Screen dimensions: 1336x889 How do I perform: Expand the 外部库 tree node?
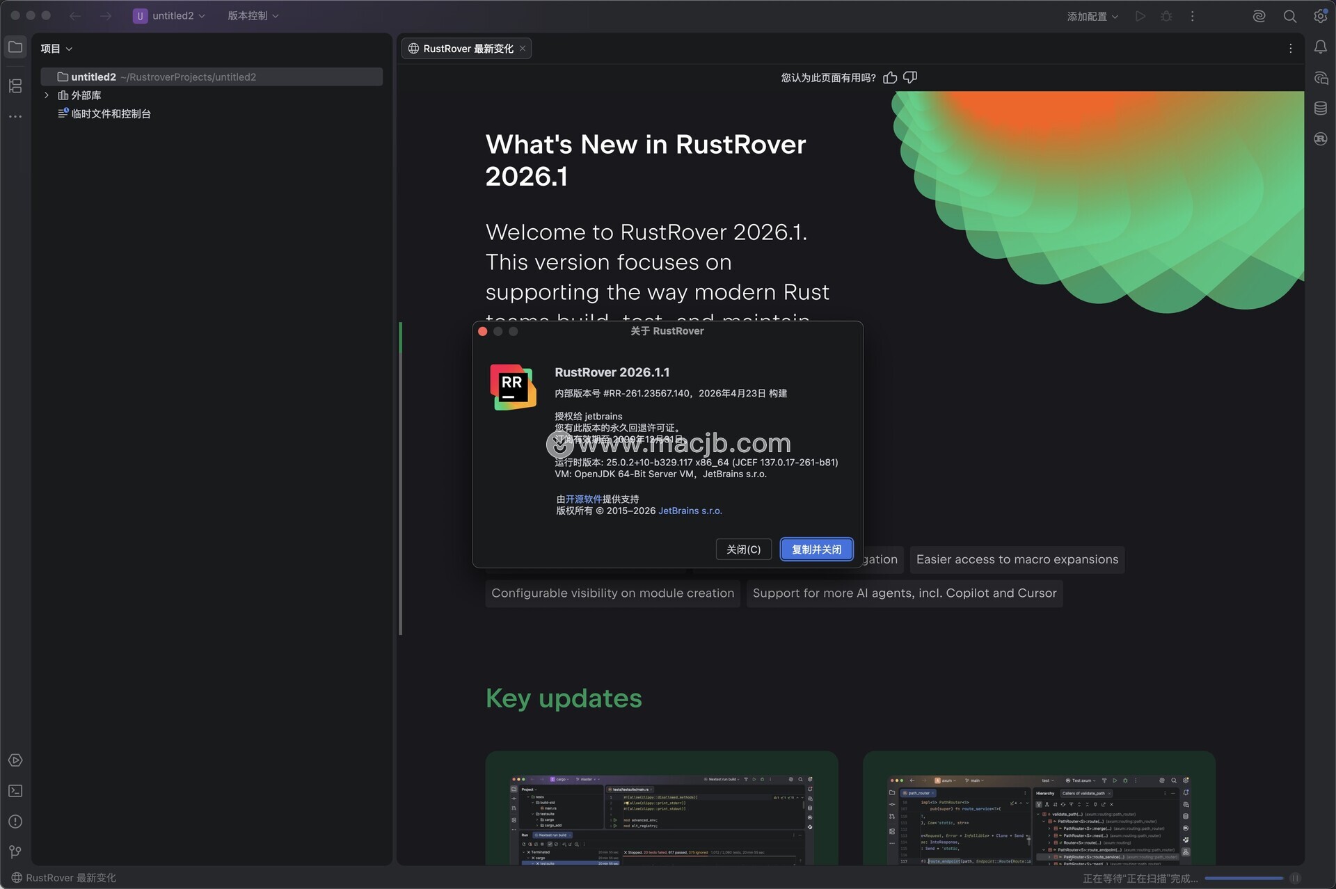pyautogui.click(x=47, y=95)
